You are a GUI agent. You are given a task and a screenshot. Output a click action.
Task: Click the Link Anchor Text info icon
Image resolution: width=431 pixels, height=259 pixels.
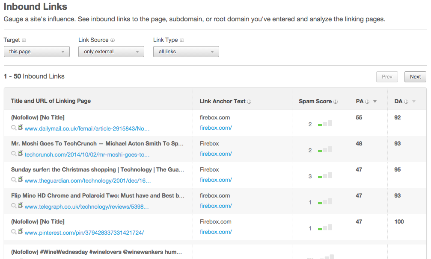click(x=249, y=102)
